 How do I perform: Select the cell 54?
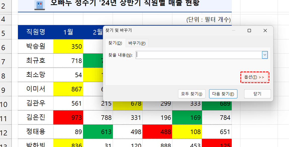[x=68, y=75]
